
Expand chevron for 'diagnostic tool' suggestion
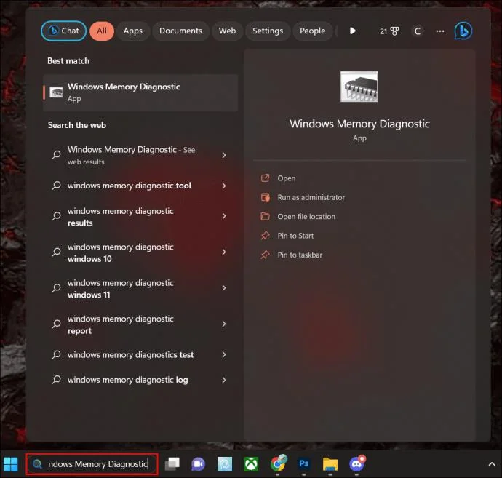coord(224,186)
